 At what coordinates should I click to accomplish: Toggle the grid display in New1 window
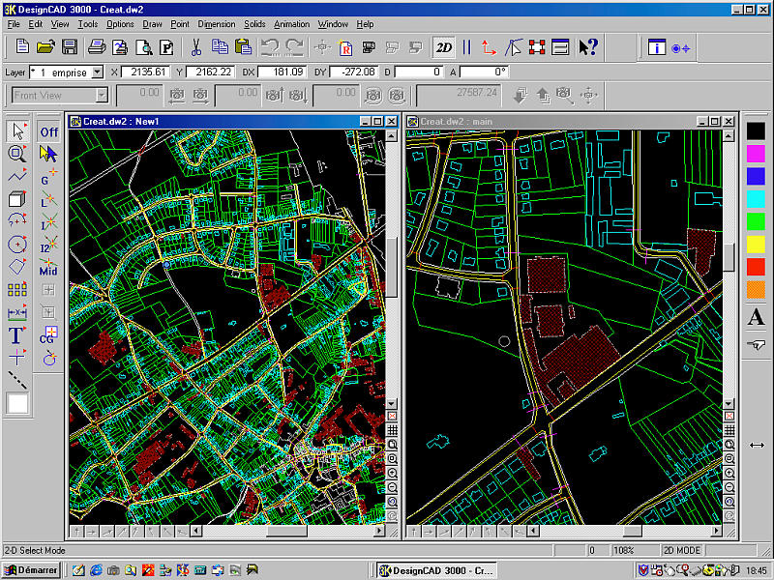tap(393, 430)
